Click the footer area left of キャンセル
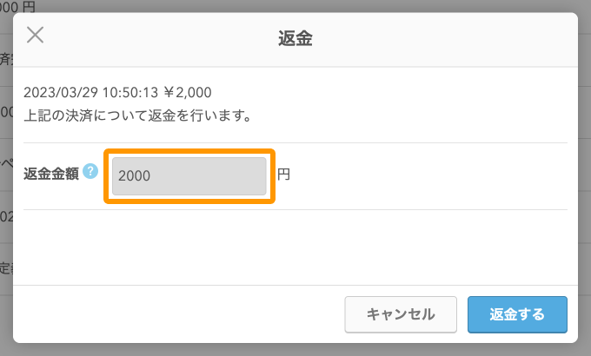This screenshot has height=356, width=591. click(x=174, y=314)
